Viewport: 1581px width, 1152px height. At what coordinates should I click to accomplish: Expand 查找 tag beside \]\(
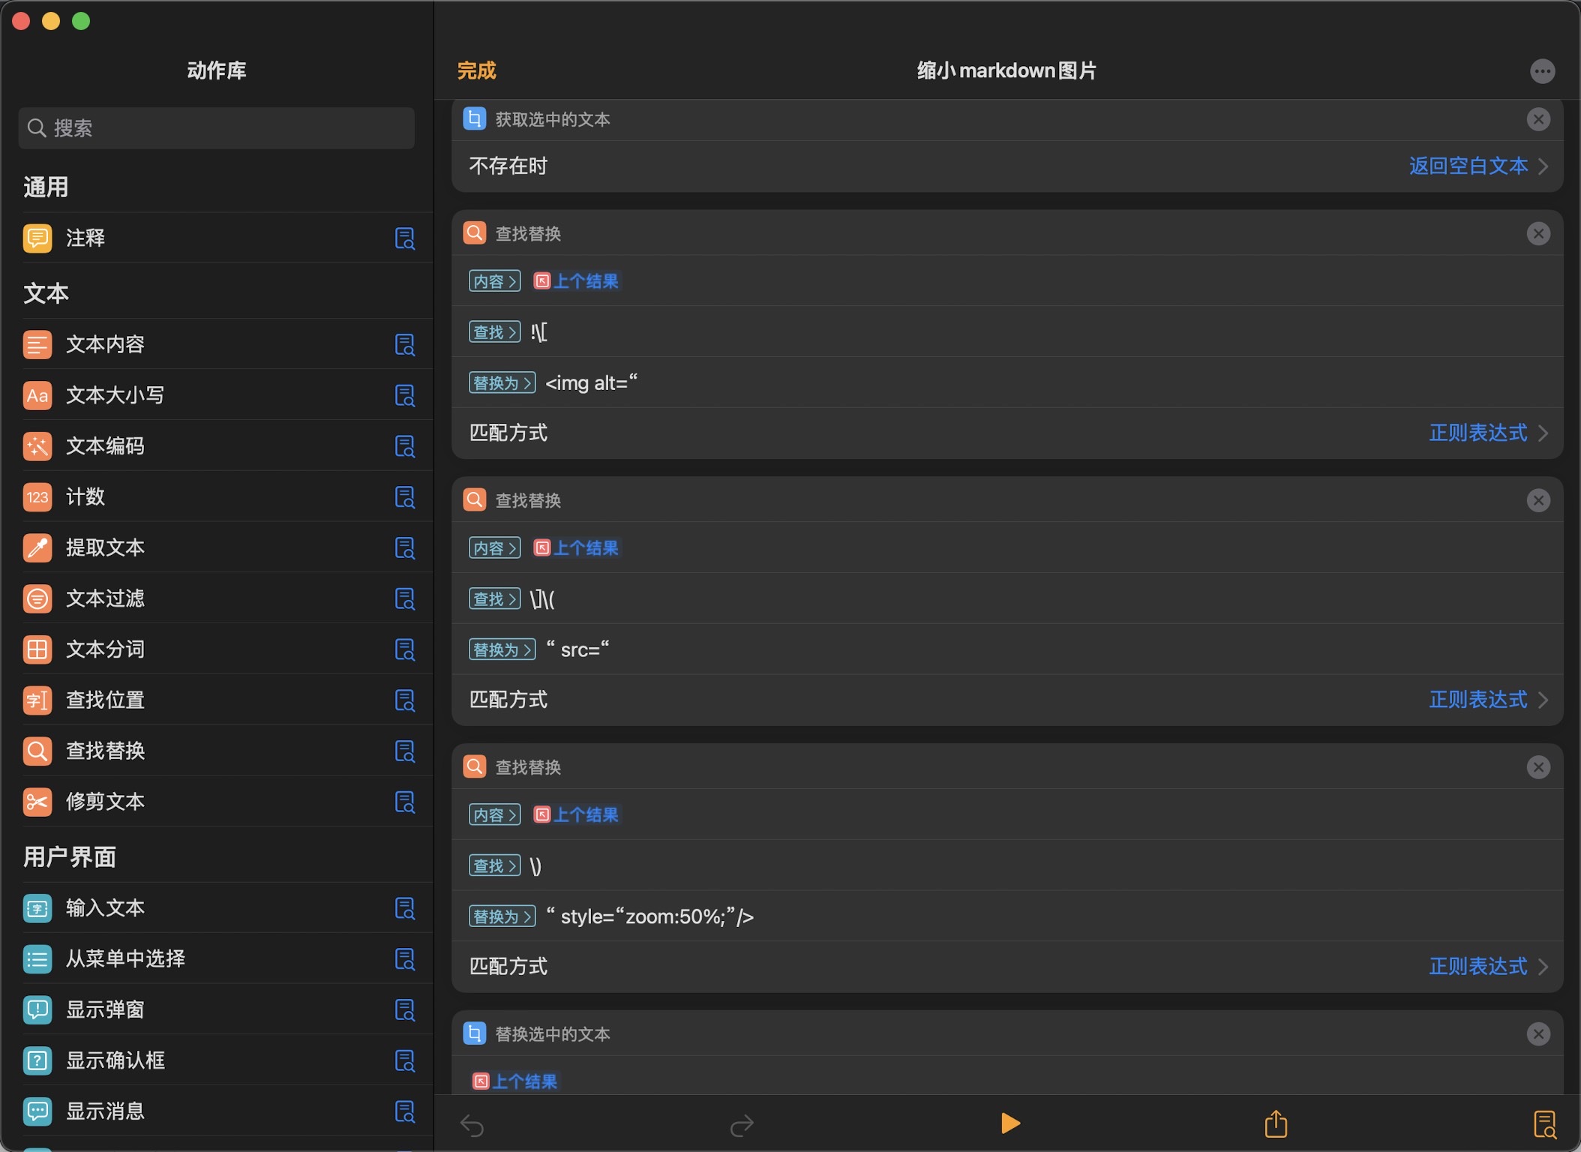(495, 599)
